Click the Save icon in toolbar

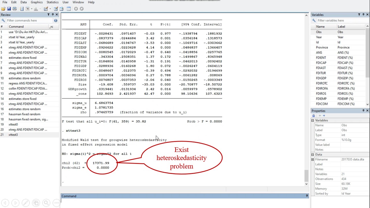9,9
